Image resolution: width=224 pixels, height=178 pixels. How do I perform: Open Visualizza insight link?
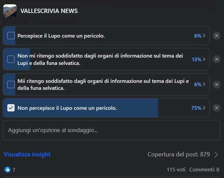27,154
